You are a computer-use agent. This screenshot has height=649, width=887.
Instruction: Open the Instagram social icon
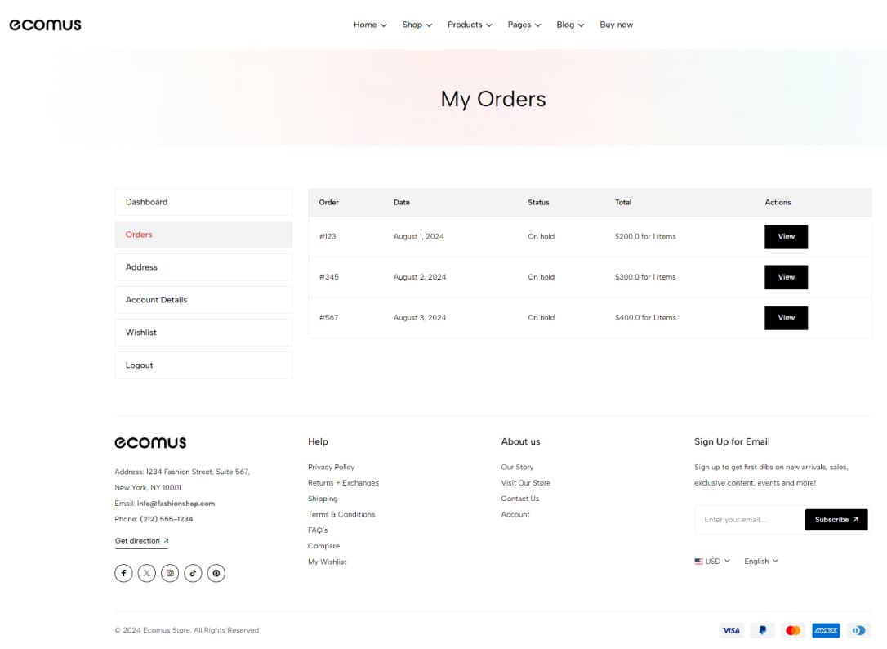tap(170, 573)
